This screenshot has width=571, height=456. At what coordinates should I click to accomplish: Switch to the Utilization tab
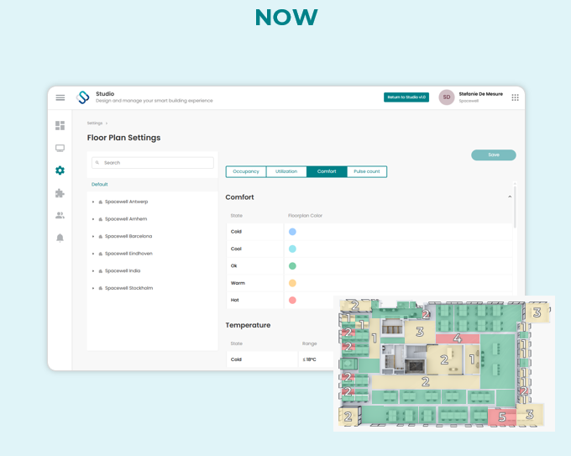pyautogui.click(x=286, y=171)
